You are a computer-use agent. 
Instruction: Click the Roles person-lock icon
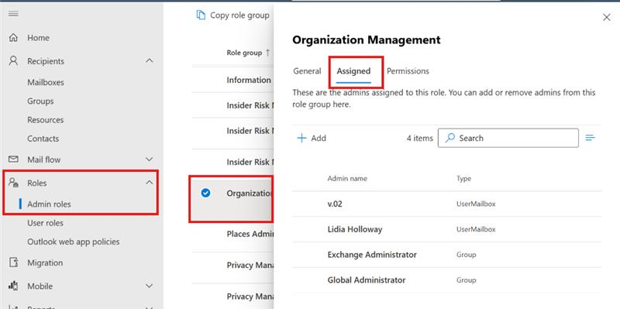pos(13,183)
